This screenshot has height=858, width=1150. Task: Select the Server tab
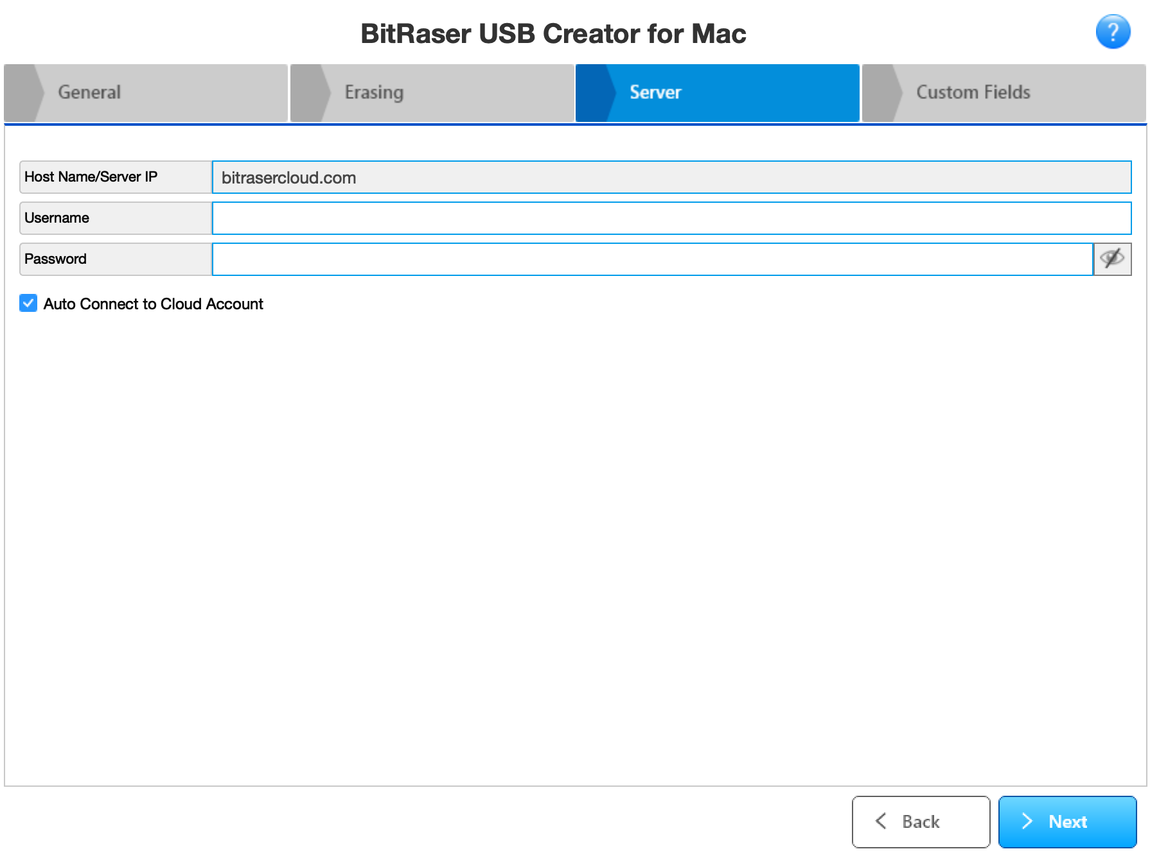718,92
